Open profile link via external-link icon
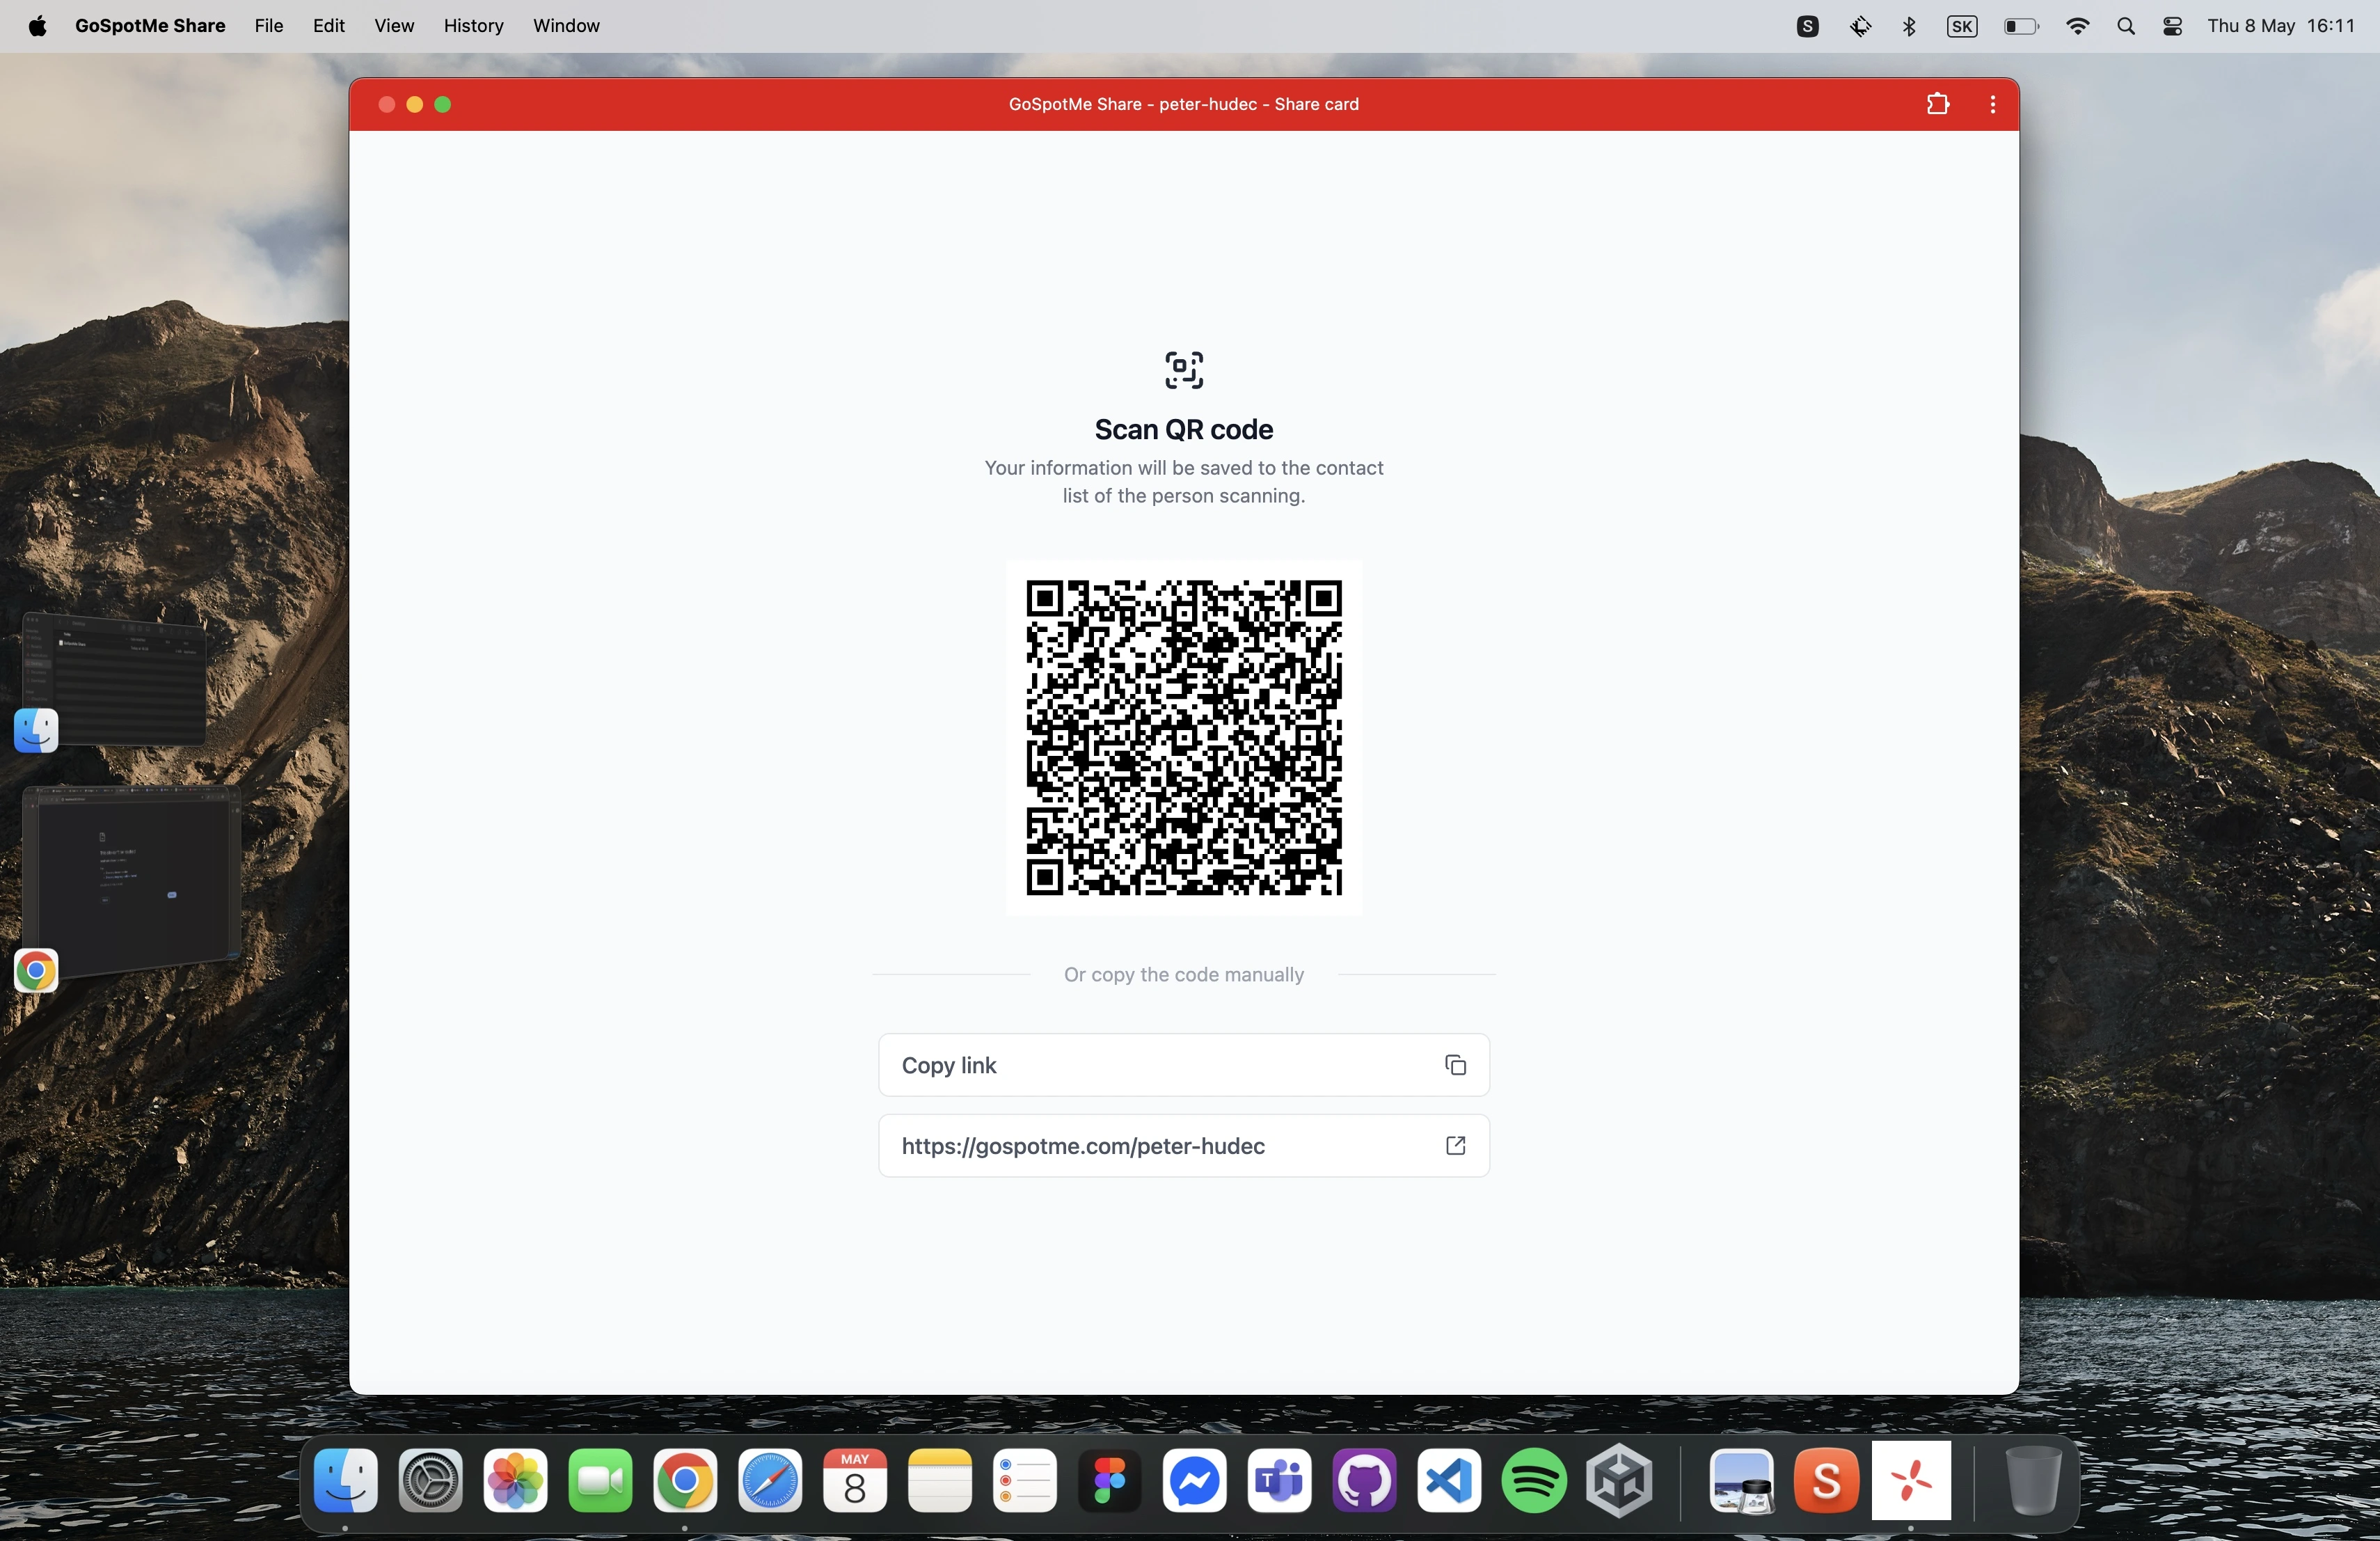The width and height of the screenshot is (2380, 1541). (x=1455, y=1145)
